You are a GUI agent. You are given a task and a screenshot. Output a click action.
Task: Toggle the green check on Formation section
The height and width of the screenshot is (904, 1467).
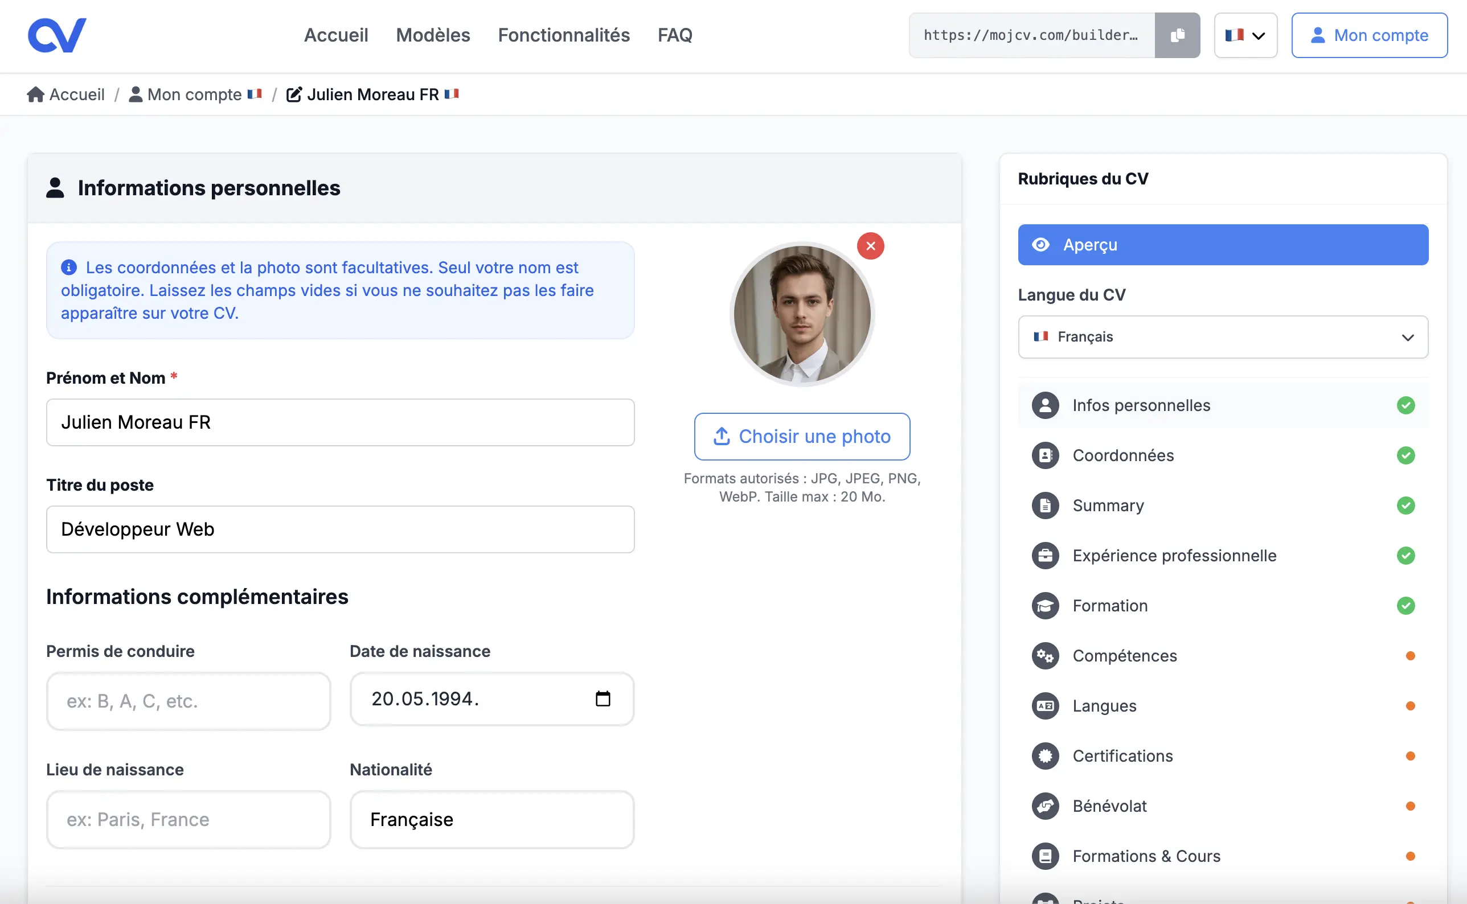(x=1407, y=606)
